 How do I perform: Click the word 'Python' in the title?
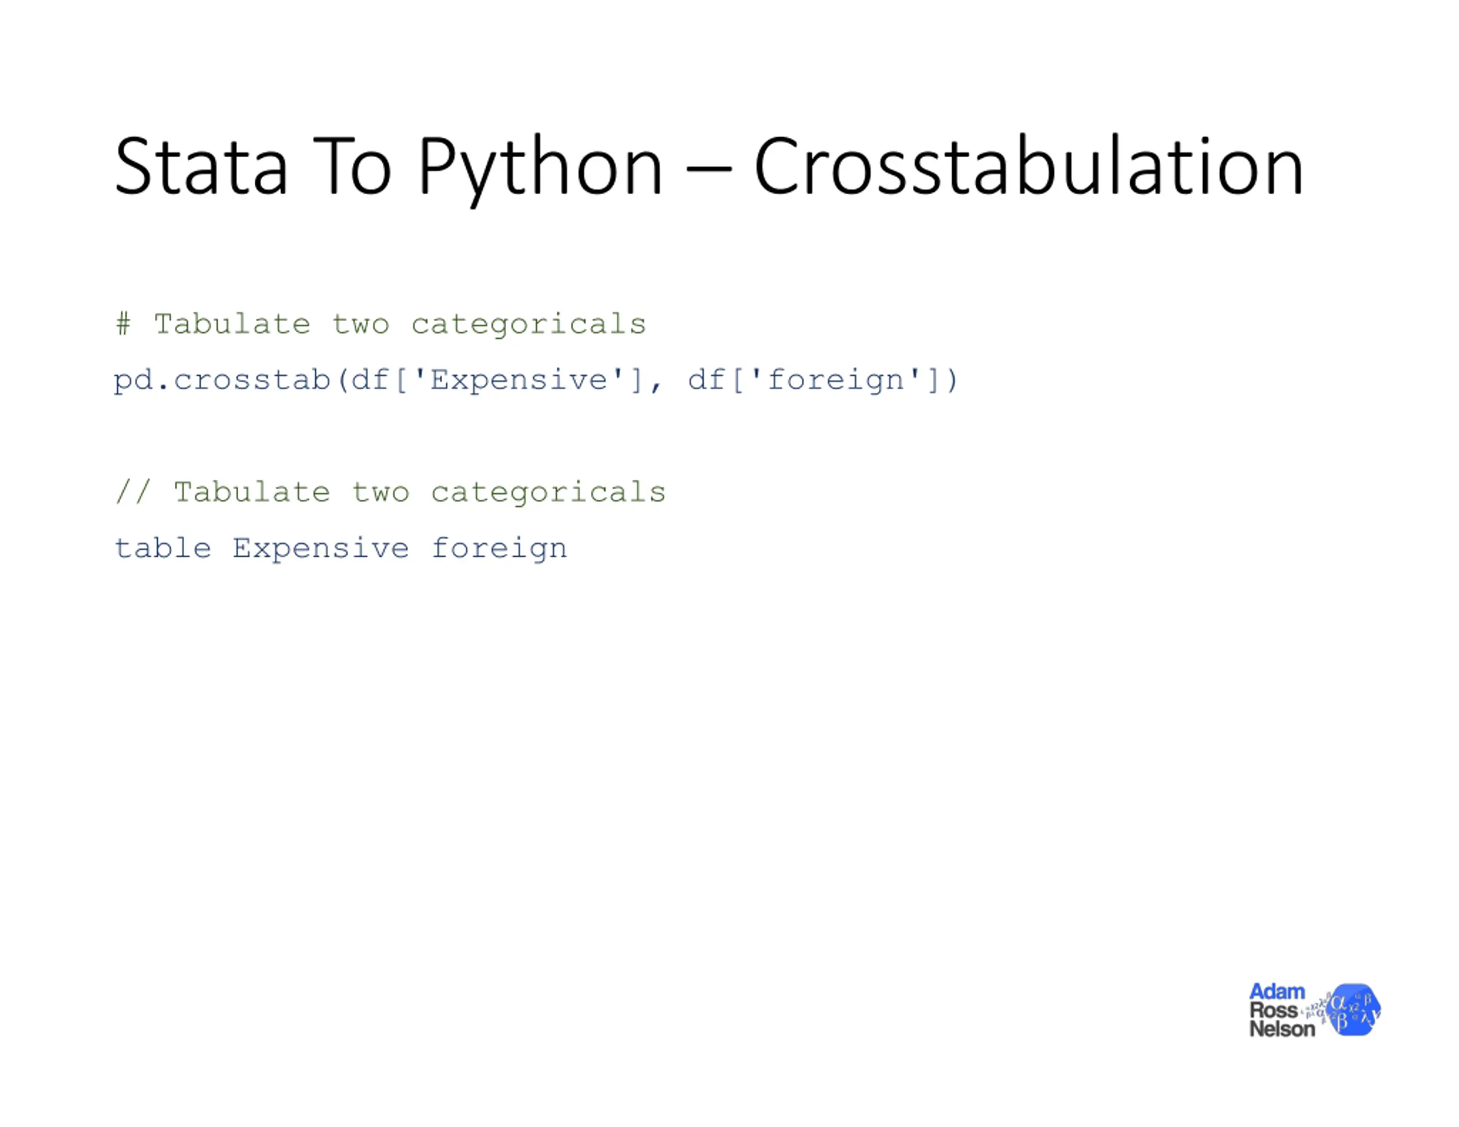540,170
